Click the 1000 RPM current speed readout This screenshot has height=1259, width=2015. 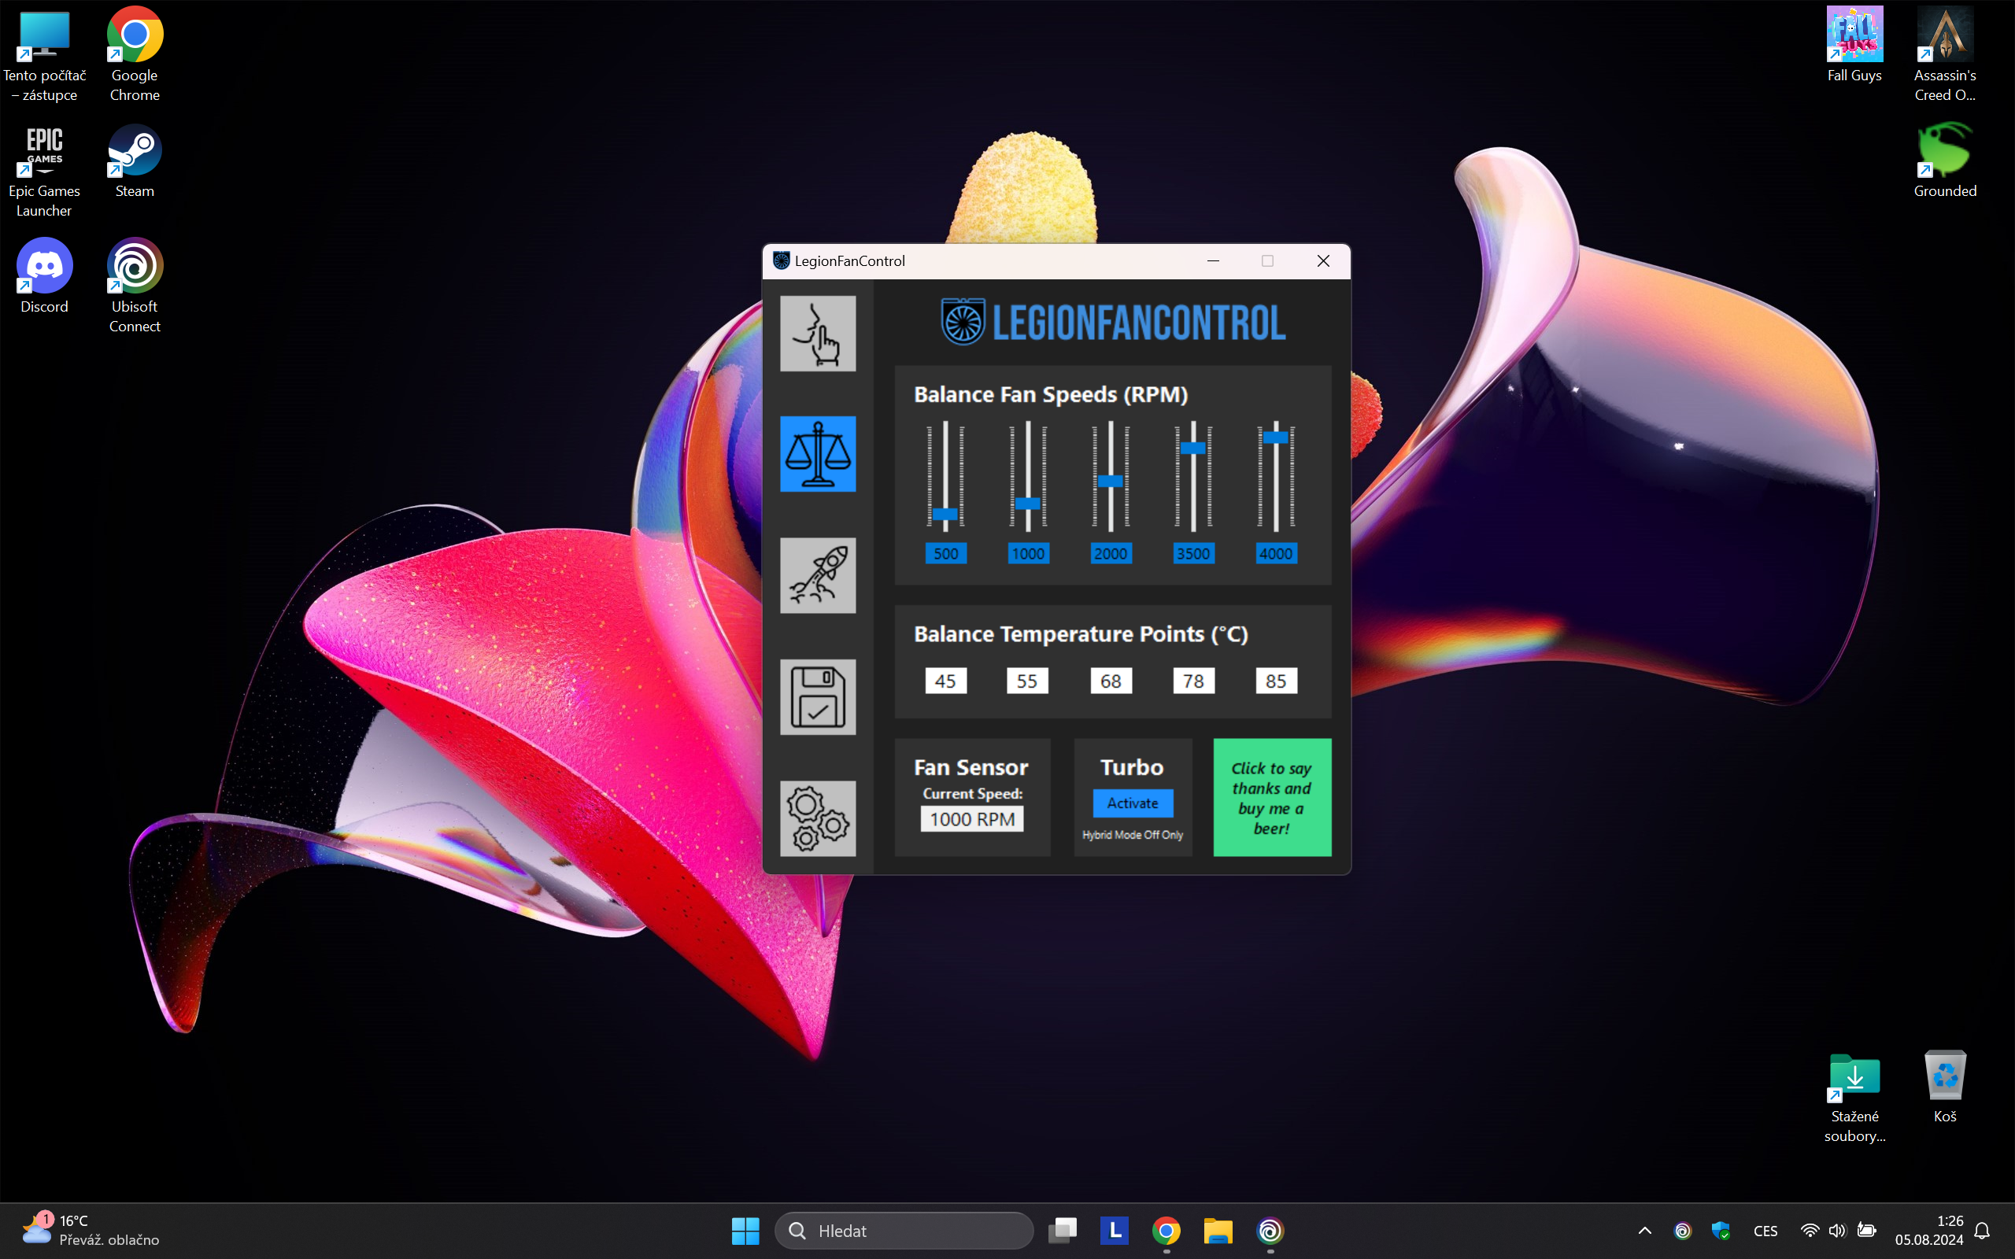pos(972,819)
